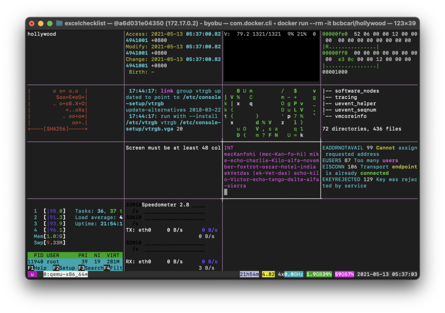This screenshot has height=313, width=445.
Task: Click the Swp usage bar showing 9.33M
Action: pos(50,243)
